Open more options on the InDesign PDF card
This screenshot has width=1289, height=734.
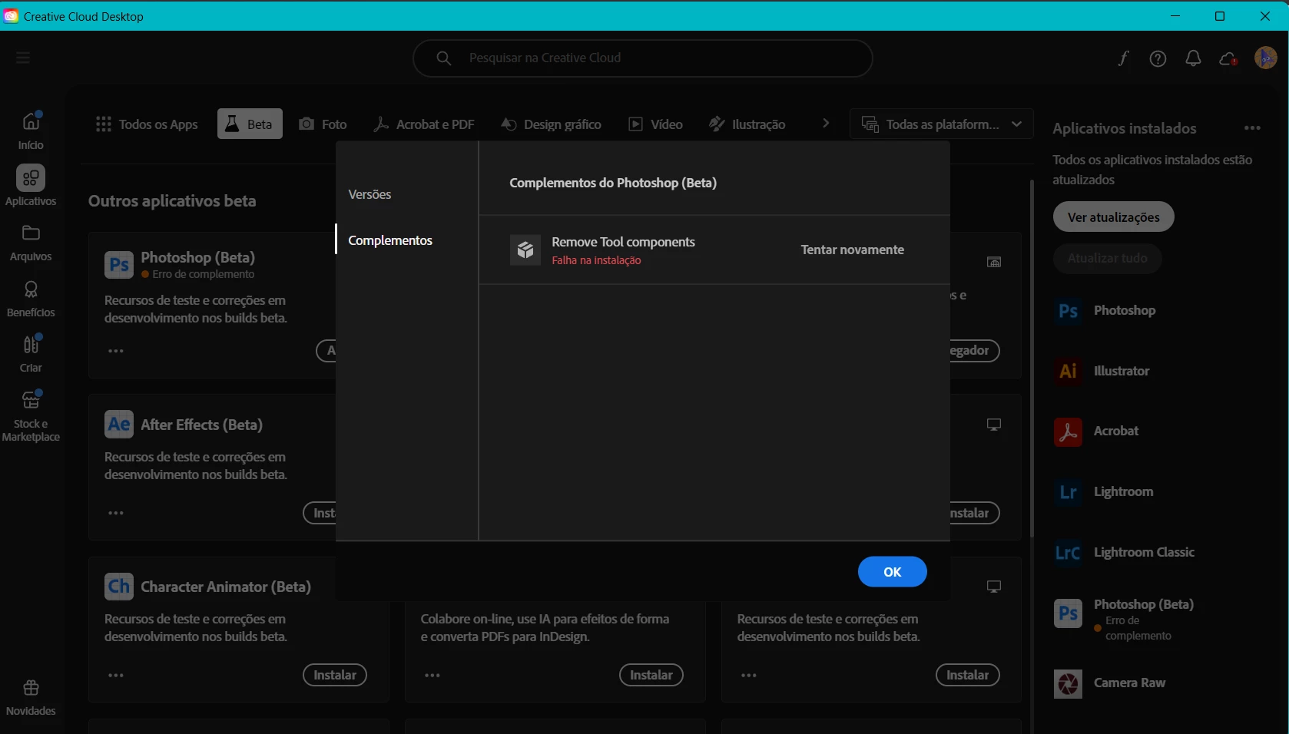tap(432, 676)
